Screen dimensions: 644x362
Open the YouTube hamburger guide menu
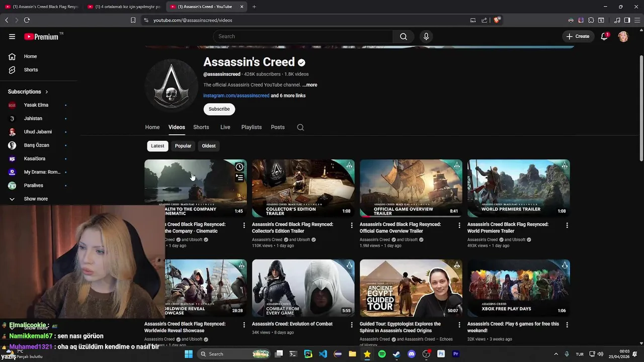tap(12, 36)
